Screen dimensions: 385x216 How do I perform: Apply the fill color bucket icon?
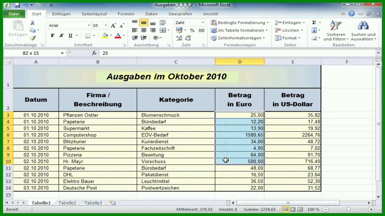(x=105, y=36)
